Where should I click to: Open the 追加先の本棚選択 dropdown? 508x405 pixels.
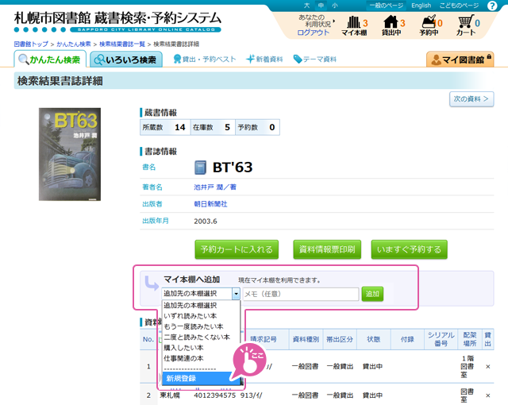(x=201, y=294)
